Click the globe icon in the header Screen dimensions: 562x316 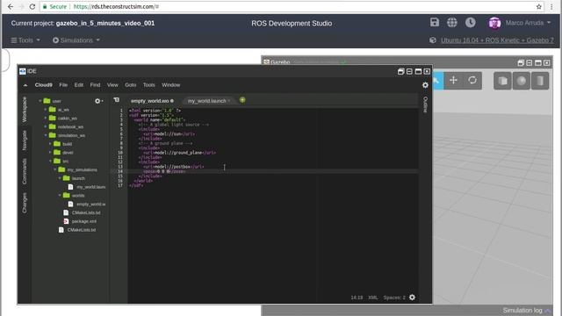tap(452, 23)
